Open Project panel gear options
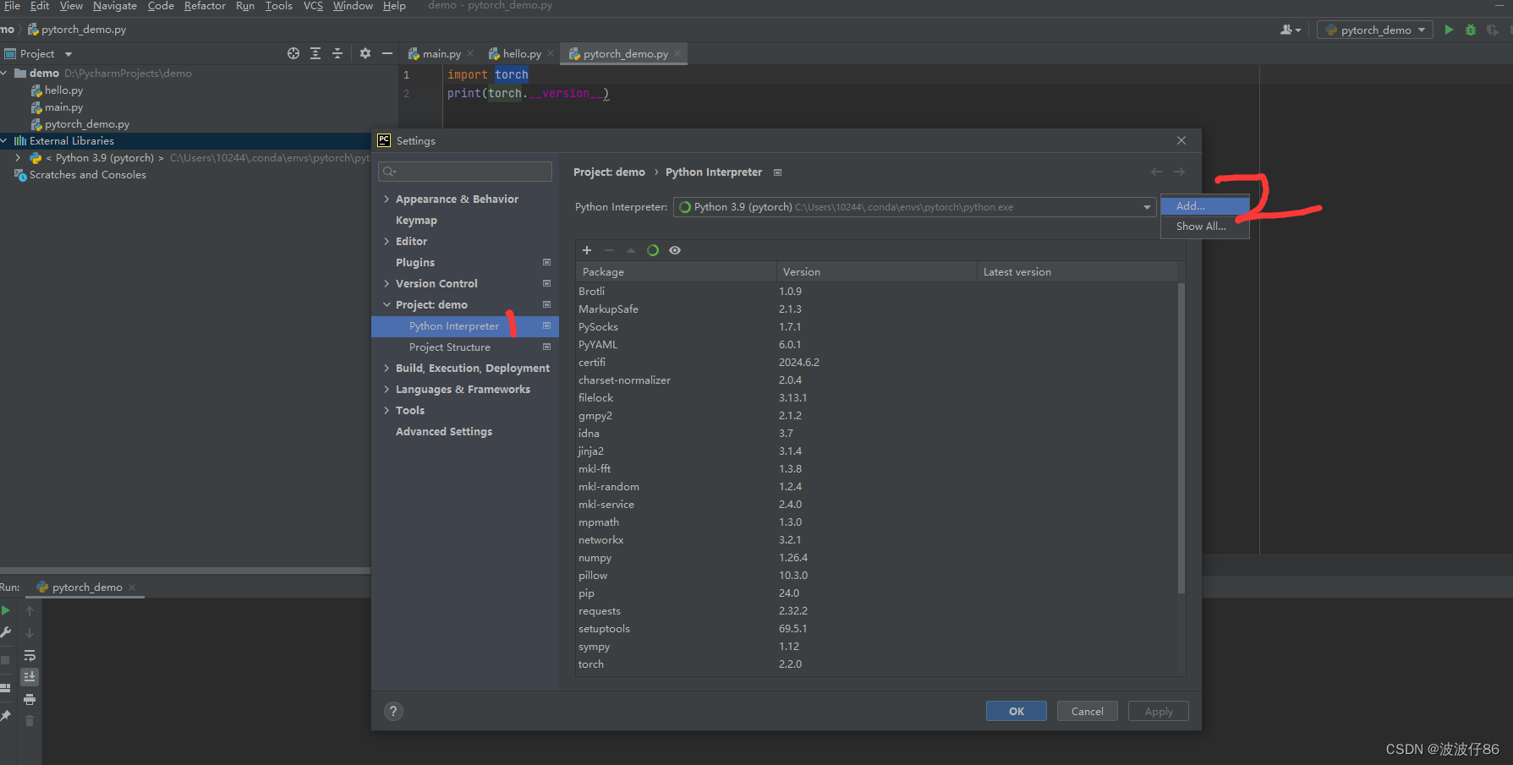This screenshot has width=1513, height=765. tap(365, 53)
